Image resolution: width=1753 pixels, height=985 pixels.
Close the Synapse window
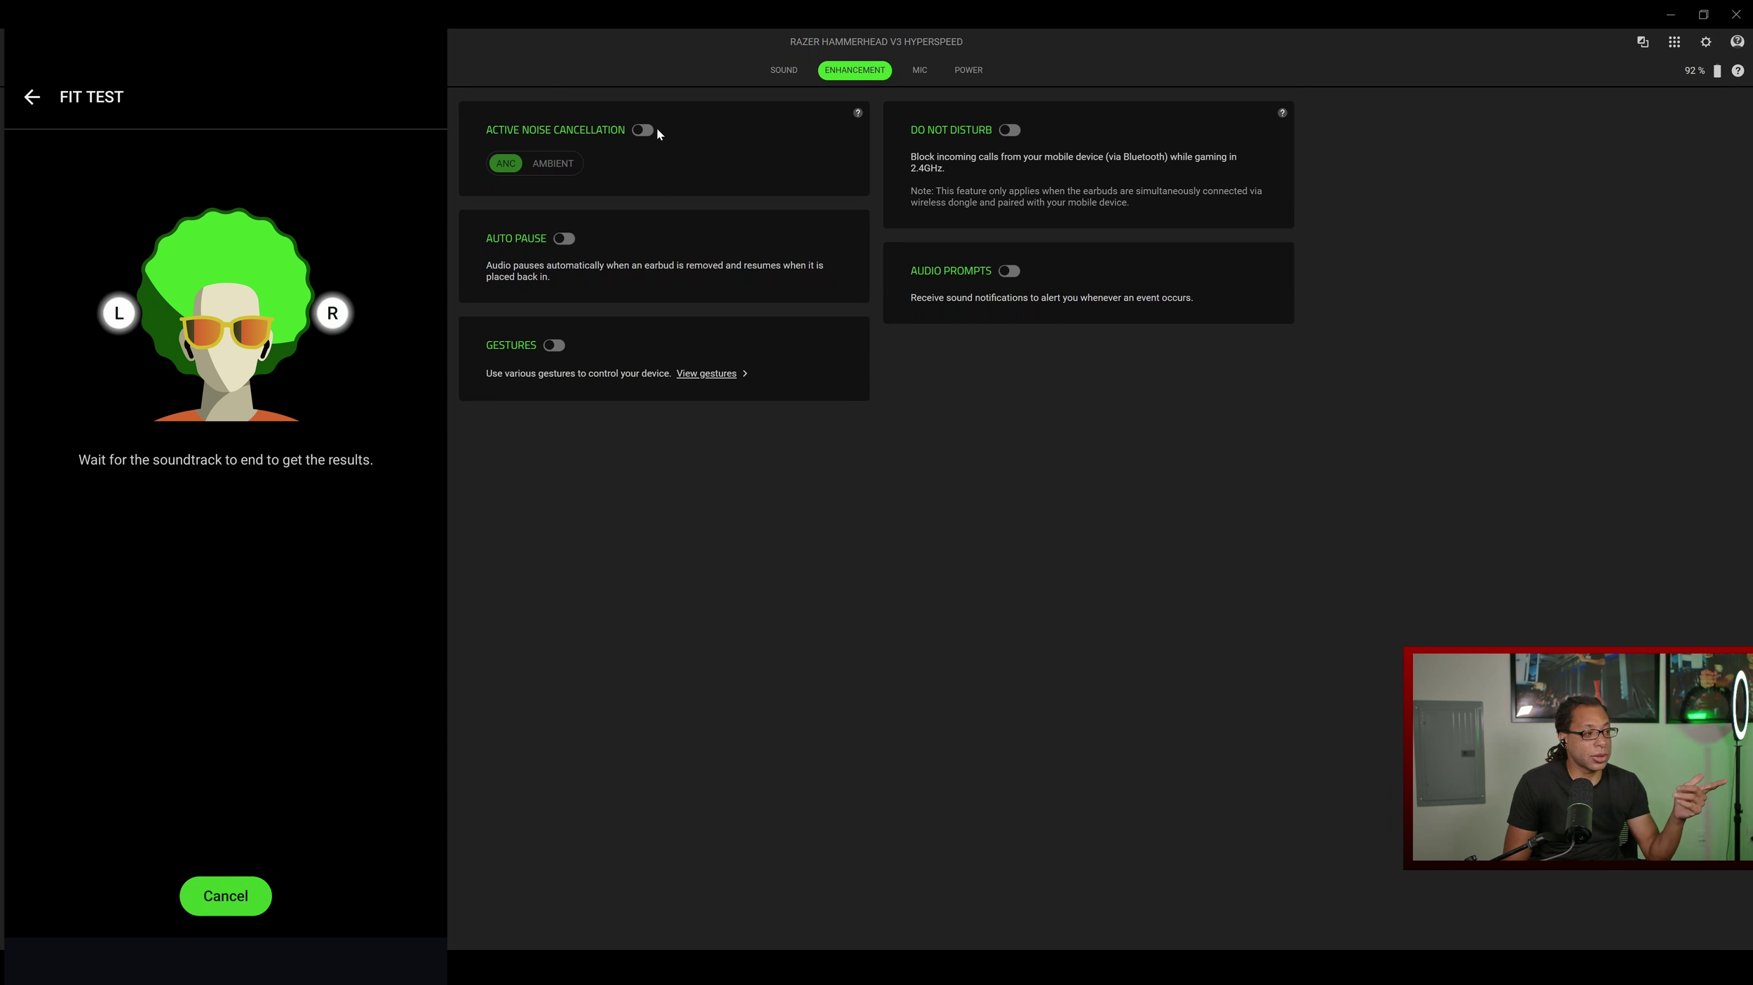(x=1736, y=15)
